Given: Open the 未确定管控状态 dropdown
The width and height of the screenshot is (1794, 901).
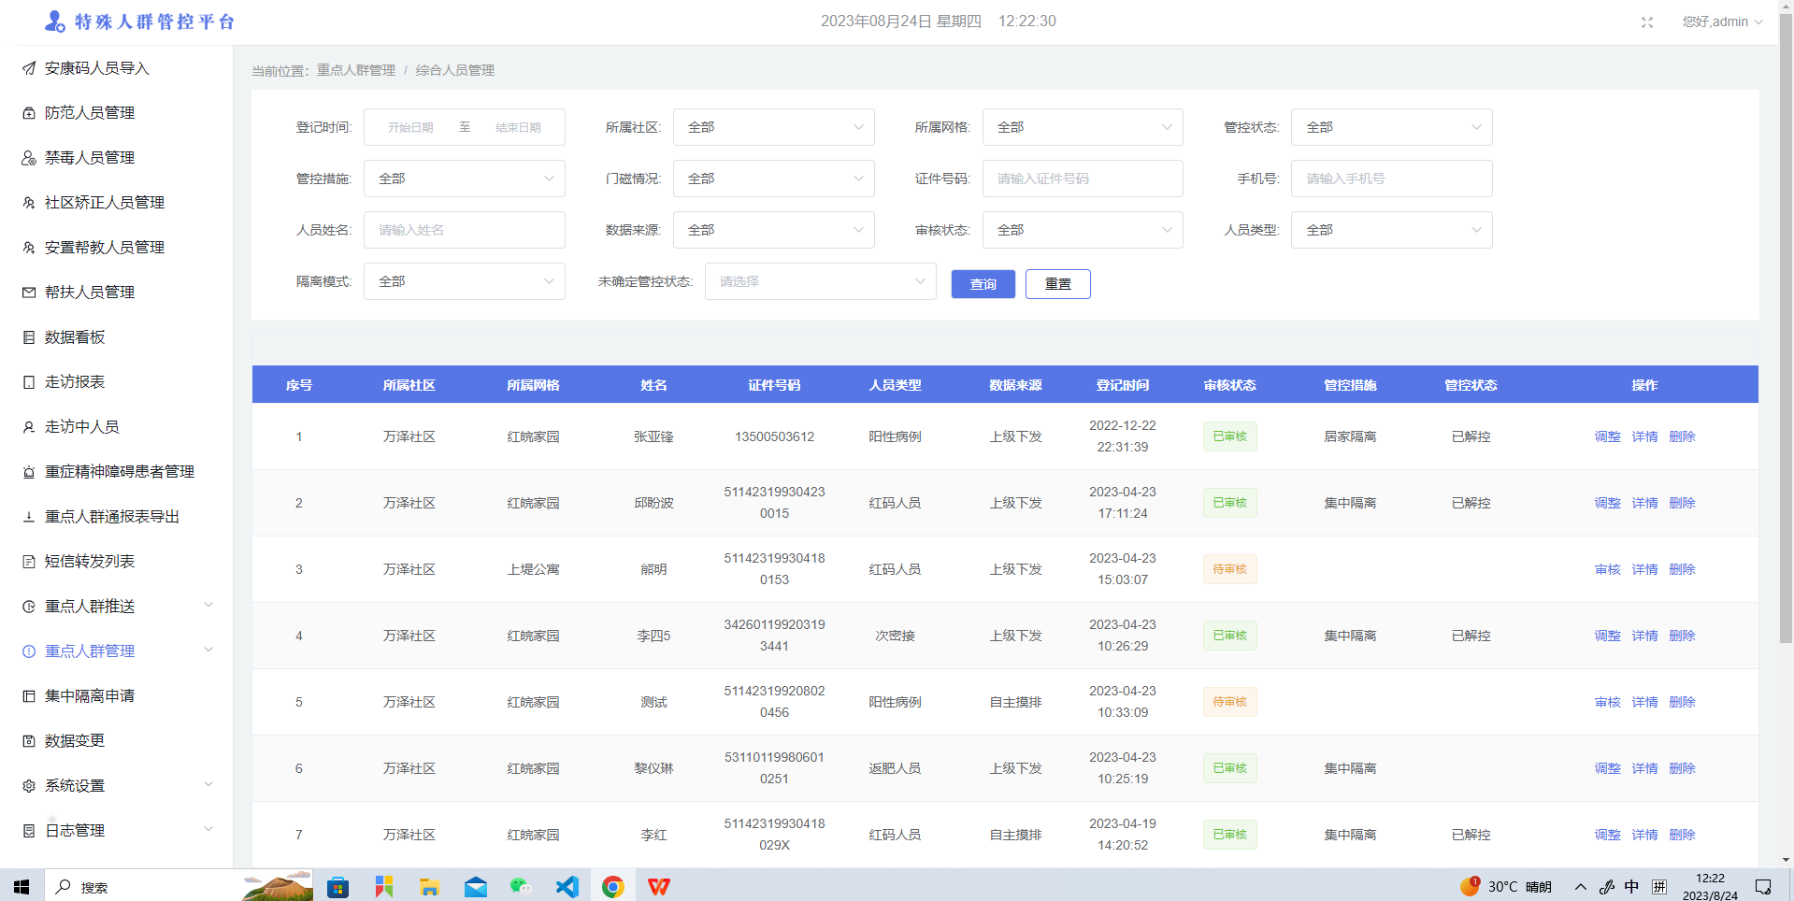Looking at the screenshot, I should point(820,281).
